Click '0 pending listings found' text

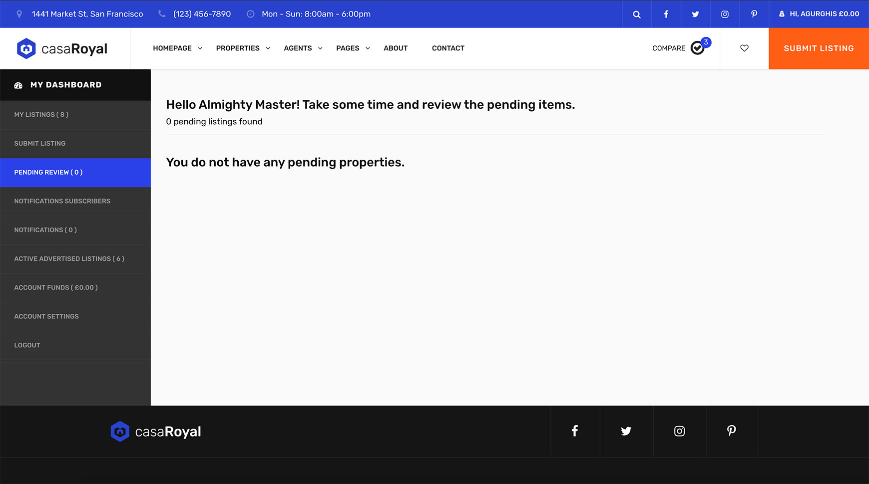point(214,122)
